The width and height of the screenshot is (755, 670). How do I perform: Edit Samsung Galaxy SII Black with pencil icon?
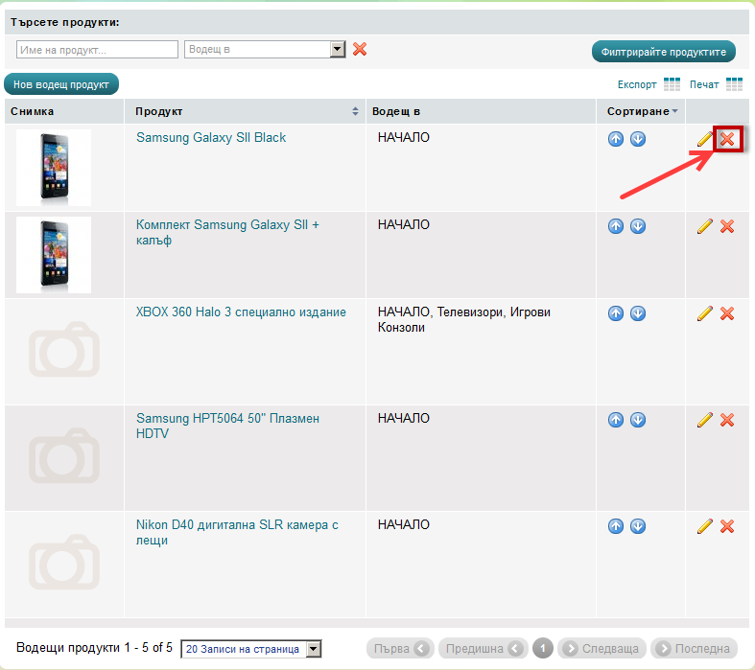click(x=705, y=139)
